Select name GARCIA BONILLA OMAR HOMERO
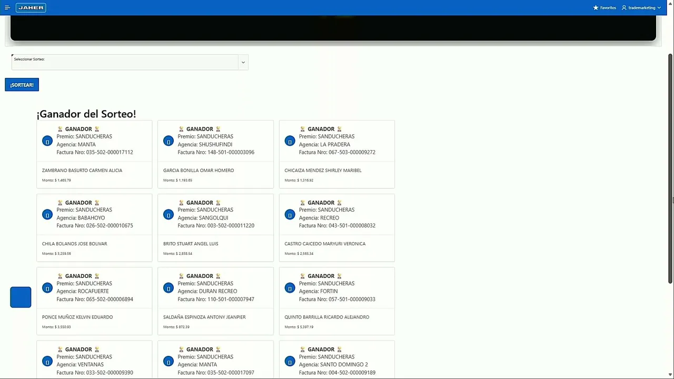674x379 pixels. pos(199,171)
